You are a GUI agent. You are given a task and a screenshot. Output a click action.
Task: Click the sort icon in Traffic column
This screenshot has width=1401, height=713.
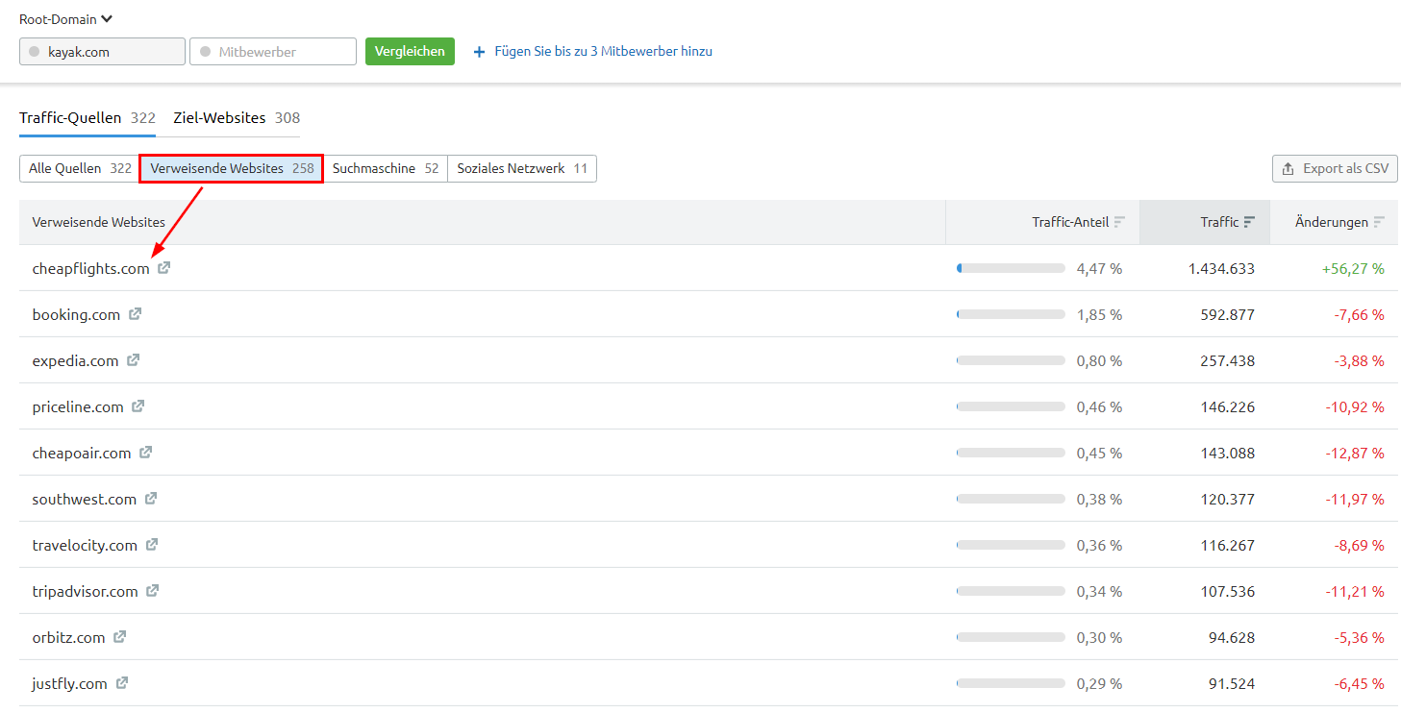[1249, 222]
